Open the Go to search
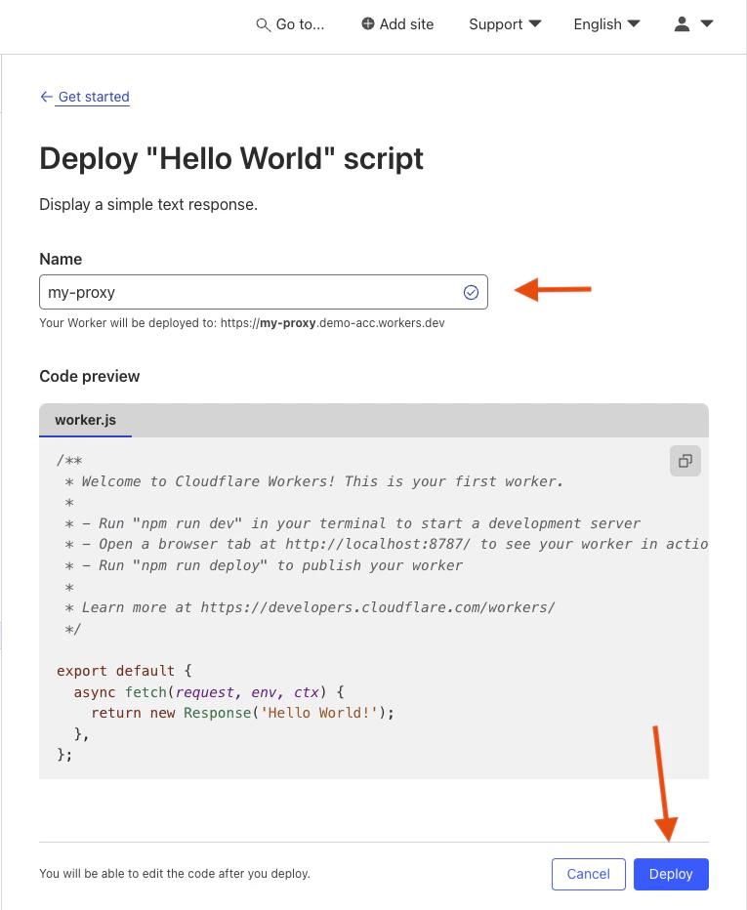 click(290, 24)
